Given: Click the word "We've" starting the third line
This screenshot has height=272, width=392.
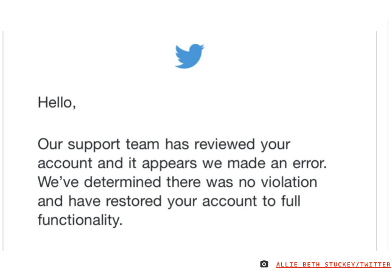Looking at the screenshot, I should [x=58, y=182].
